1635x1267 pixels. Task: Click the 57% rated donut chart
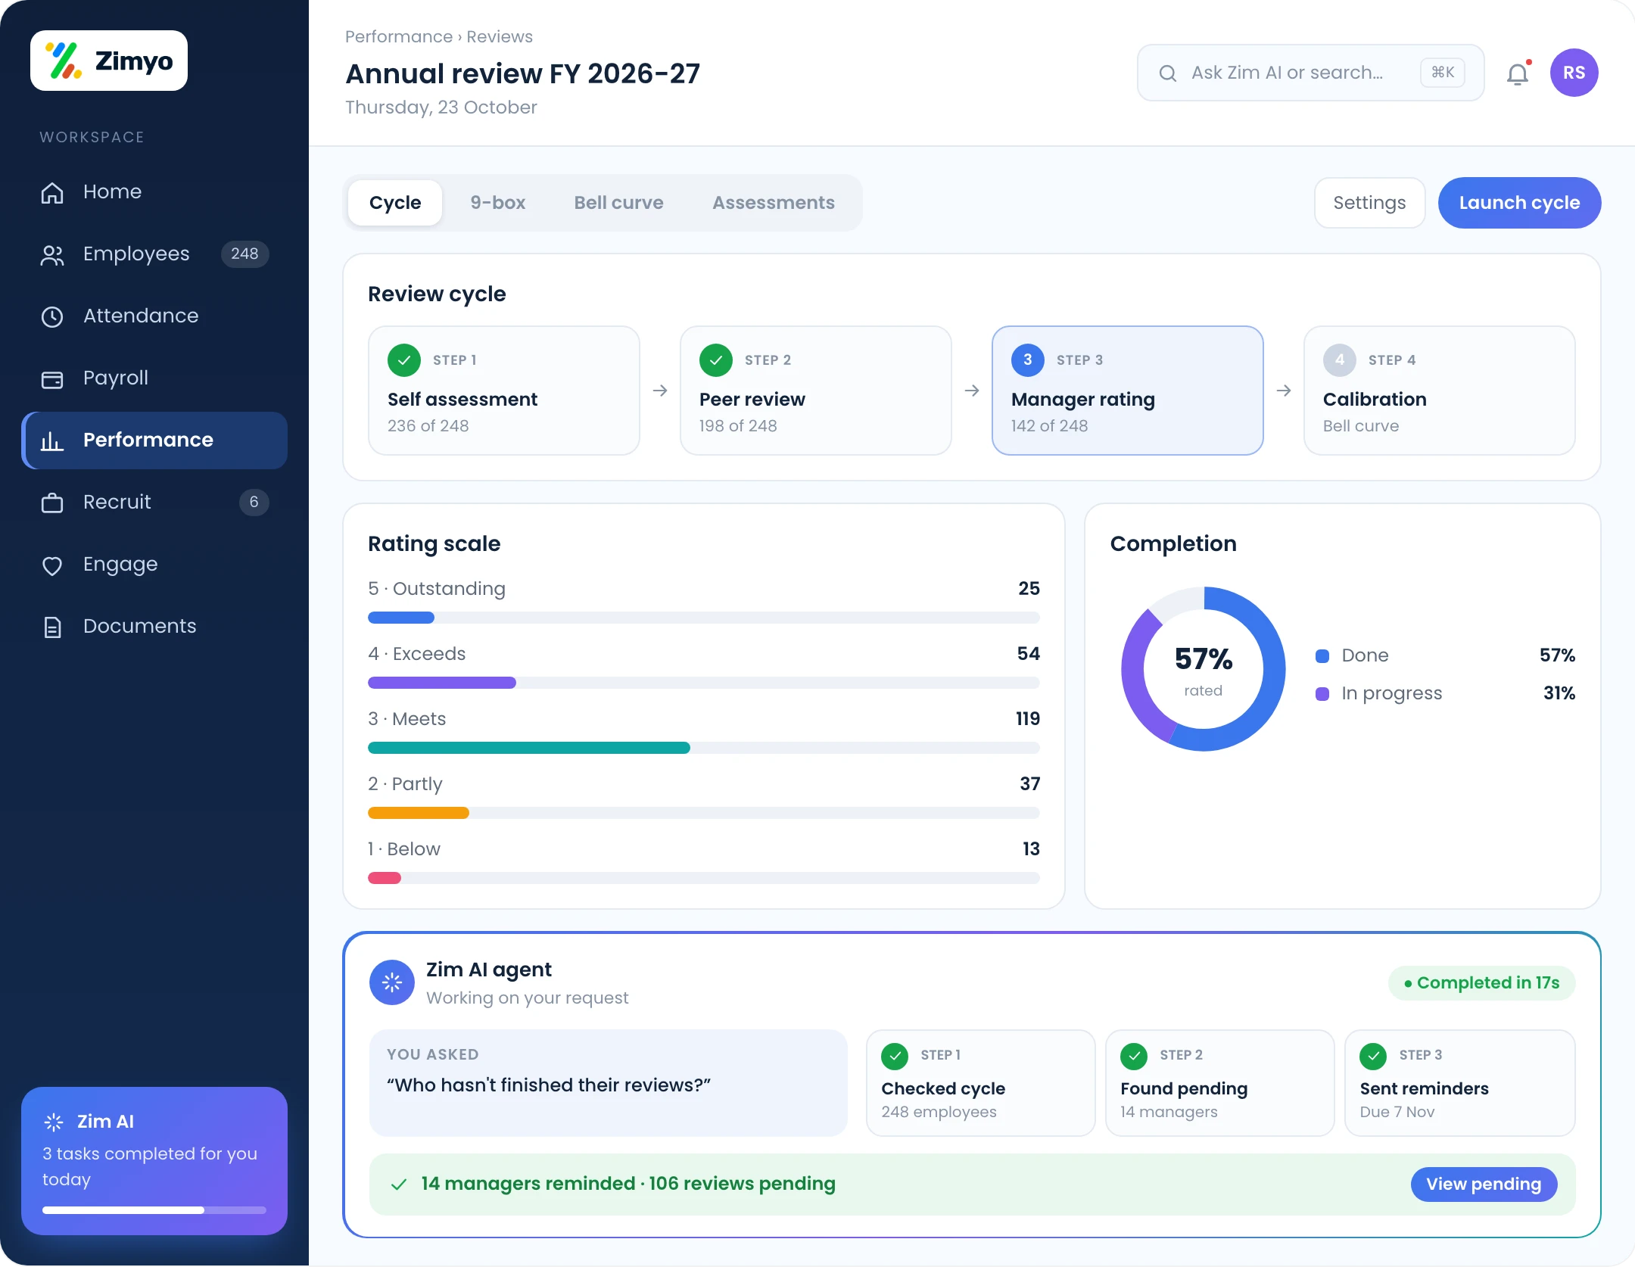(1204, 669)
